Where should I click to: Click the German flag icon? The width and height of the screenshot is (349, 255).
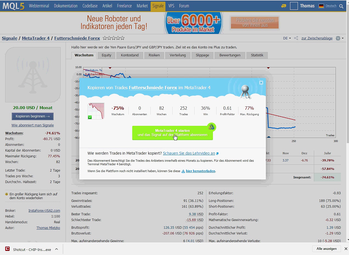321,6
